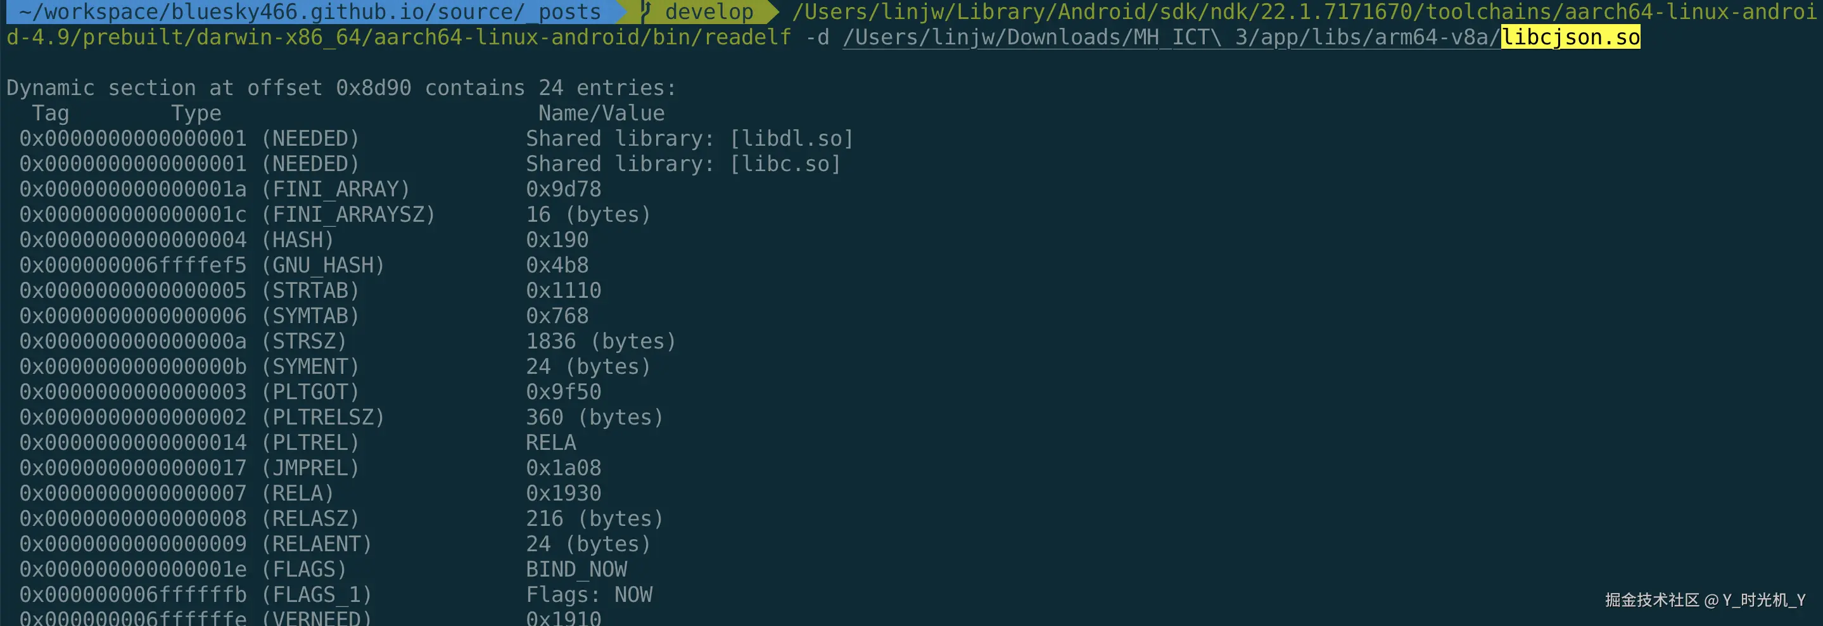Click the libdl.so shared library entry

tap(791, 138)
